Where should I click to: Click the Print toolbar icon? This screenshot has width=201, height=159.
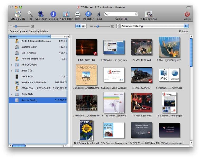[x=78, y=14]
